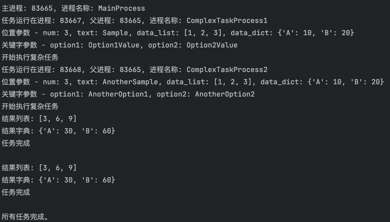Viewport: 390px width, 222px height.
Task: Click the second 任务完成 line
Action: [x=16, y=192]
